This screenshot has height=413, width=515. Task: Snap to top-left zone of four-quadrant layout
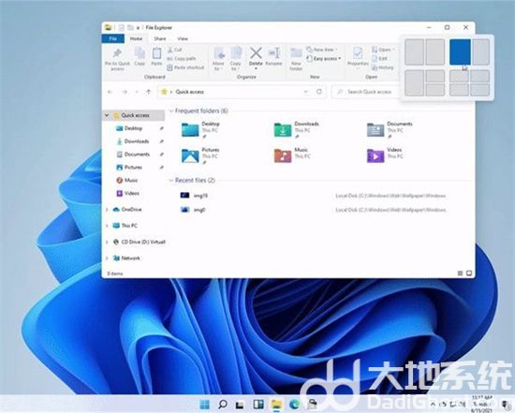[x=459, y=76]
